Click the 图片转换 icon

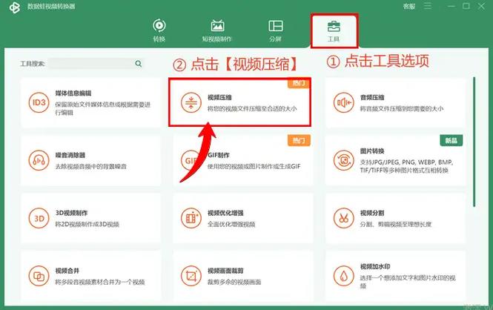(344, 160)
